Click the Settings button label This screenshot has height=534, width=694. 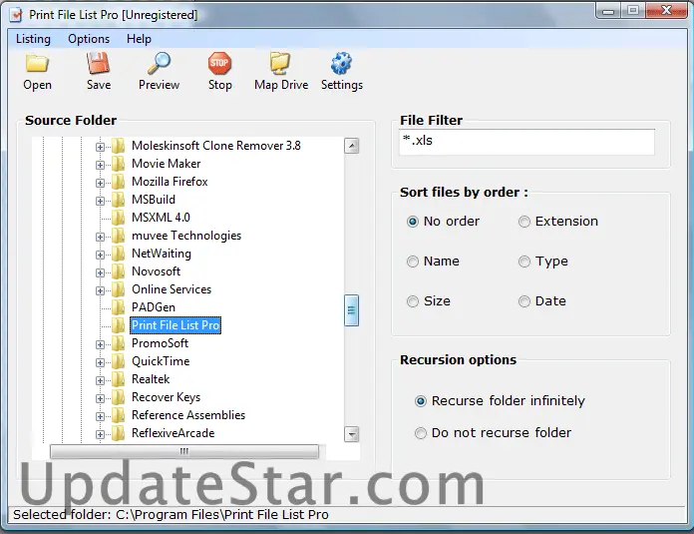(342, 85)
